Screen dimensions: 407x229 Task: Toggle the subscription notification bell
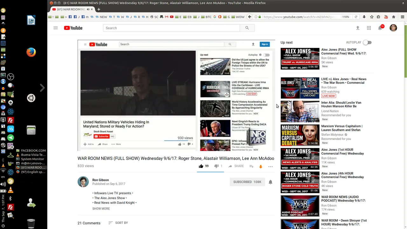click(x=271, y=182)
